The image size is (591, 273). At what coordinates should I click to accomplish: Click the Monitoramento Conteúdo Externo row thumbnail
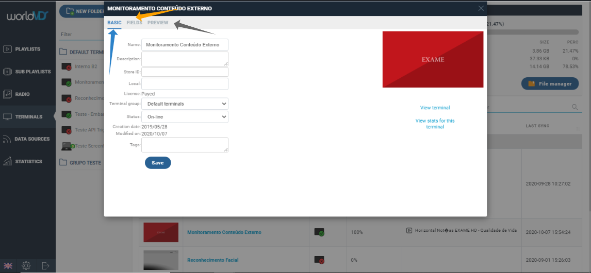pyautogui.click(x=161, y=232)
